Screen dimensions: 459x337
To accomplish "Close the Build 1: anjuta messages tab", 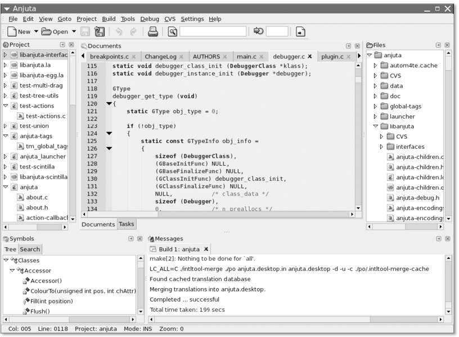I will pos(206,249).
